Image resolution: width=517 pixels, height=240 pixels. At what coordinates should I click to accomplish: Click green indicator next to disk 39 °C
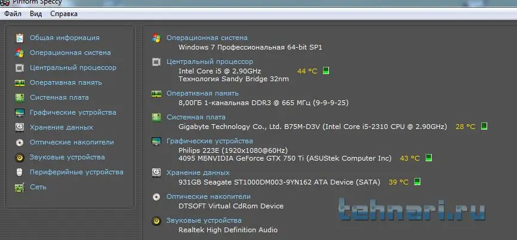(417, 181)
